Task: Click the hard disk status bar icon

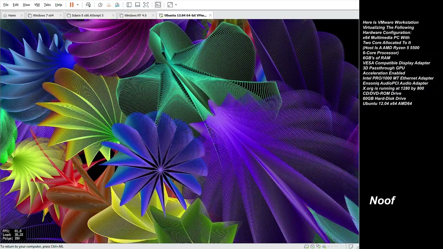Action: (x=307, y=247)
